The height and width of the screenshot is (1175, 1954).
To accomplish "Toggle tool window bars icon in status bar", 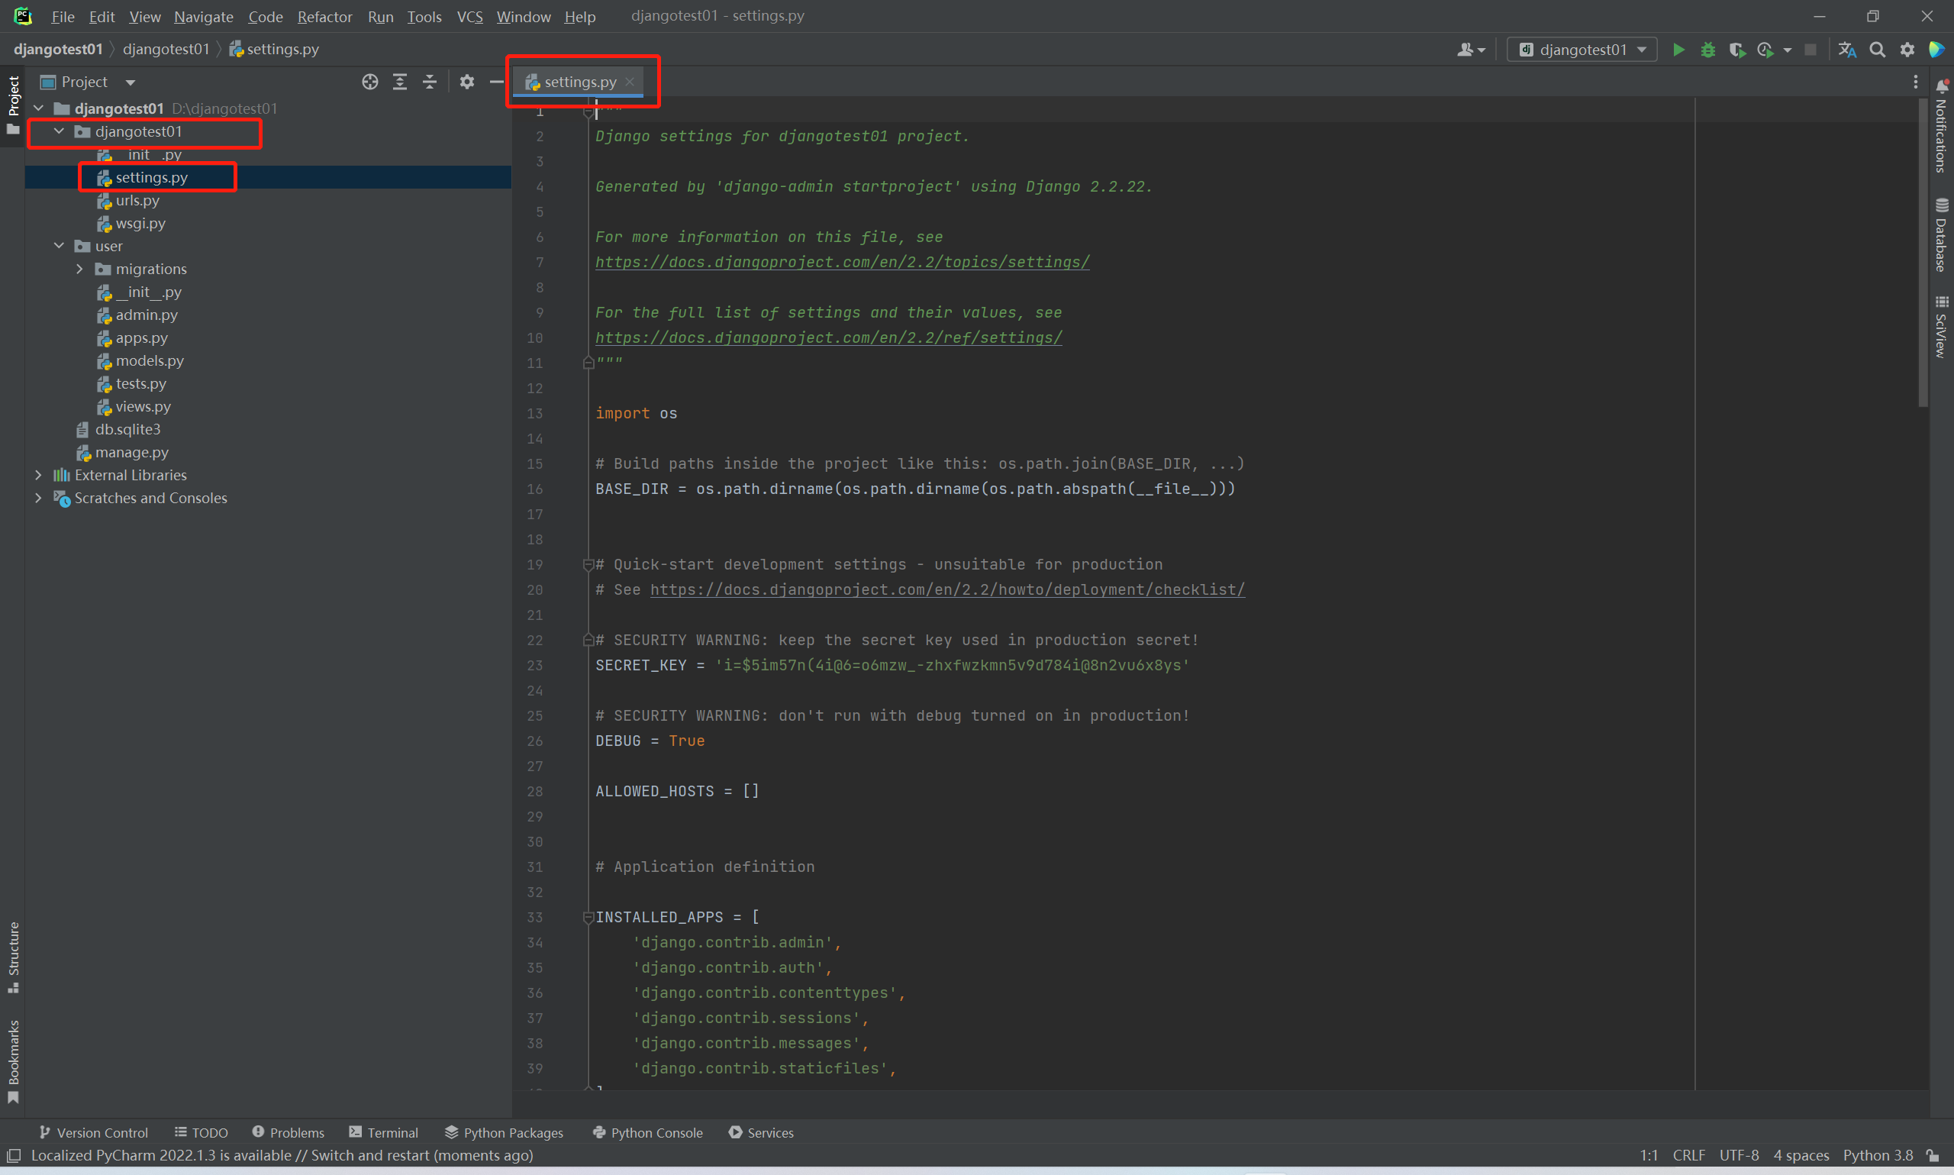I will point(14,1155).
